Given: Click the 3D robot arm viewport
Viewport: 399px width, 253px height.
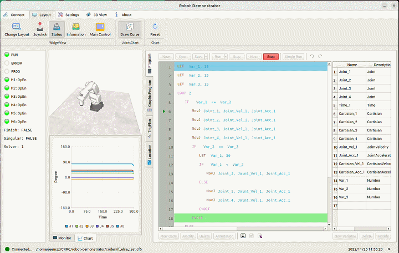Looking at the screenshot, I should click(x=96, y=93).
